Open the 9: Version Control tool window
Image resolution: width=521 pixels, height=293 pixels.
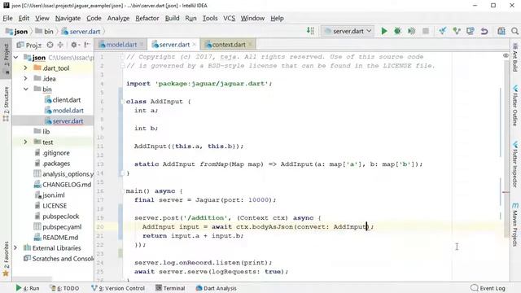point(118,288)
